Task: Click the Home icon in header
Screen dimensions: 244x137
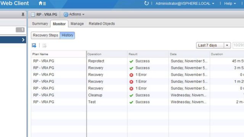Action: pyautogui.click(x=42, y=3)
